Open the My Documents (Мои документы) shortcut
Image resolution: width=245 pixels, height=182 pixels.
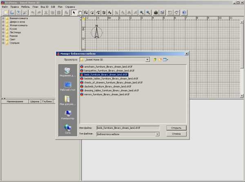point(67,100)
